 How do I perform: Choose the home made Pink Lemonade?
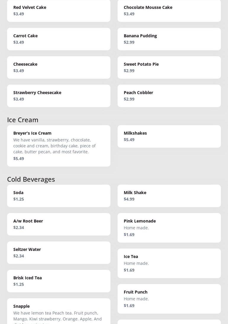tap(169, 228)
